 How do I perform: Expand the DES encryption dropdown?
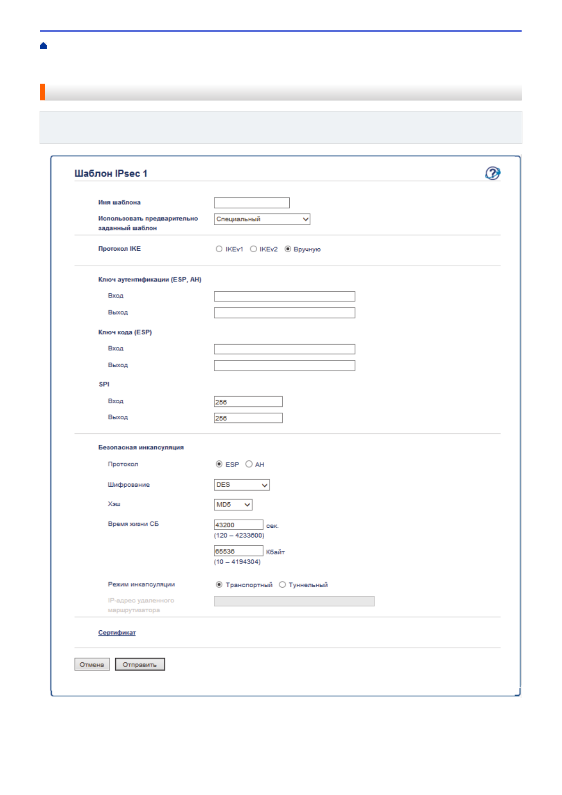[242, 485]
